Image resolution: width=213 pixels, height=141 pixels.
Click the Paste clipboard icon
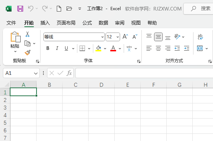point(16,37)
